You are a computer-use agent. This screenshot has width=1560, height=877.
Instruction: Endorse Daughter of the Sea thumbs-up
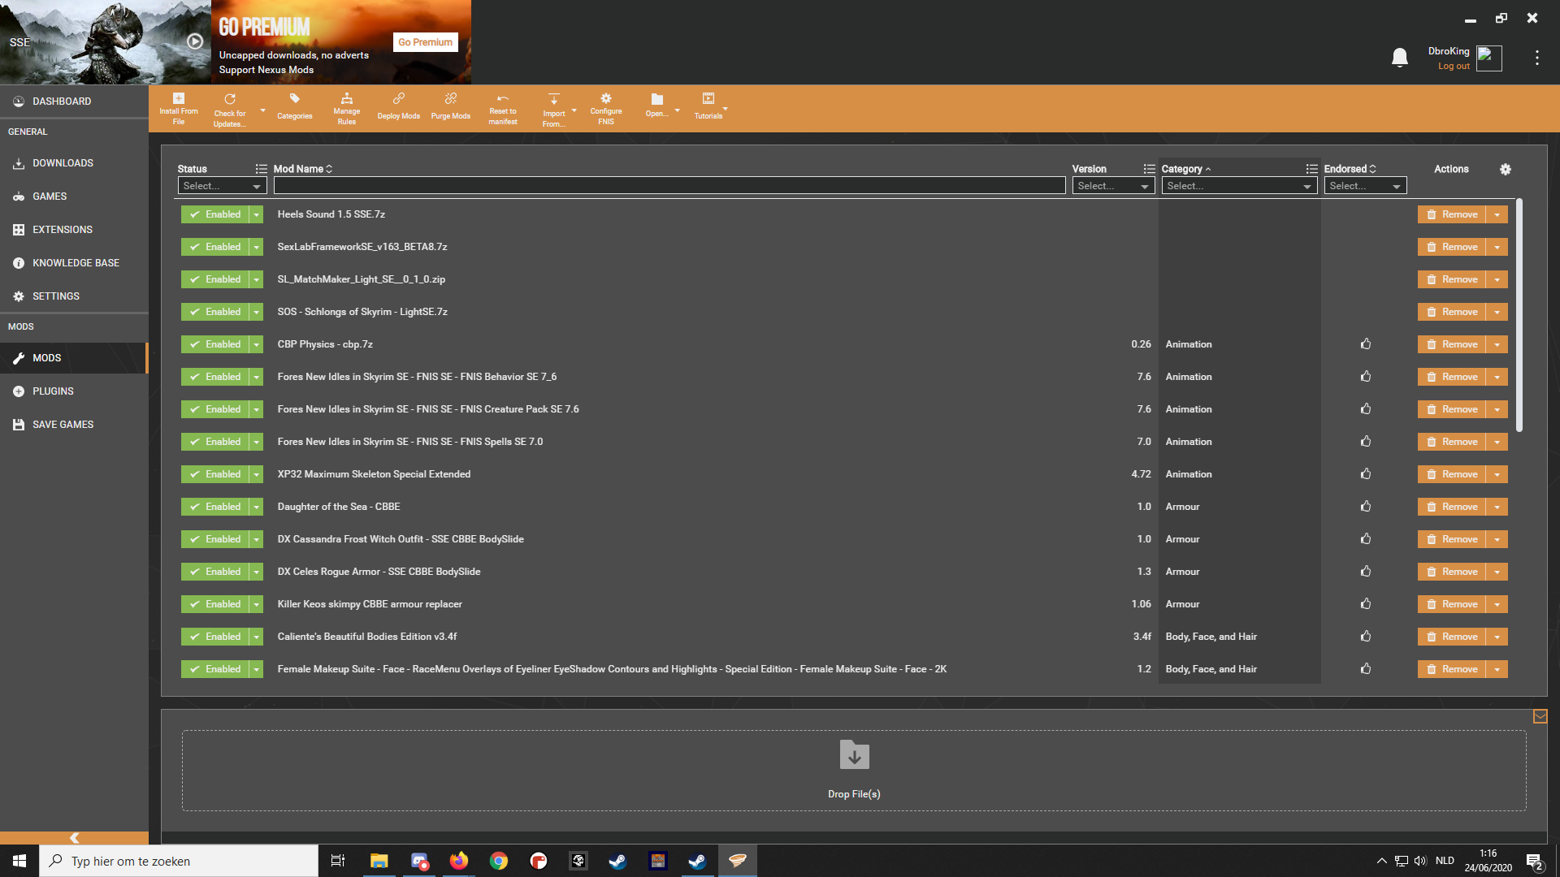1366,507
